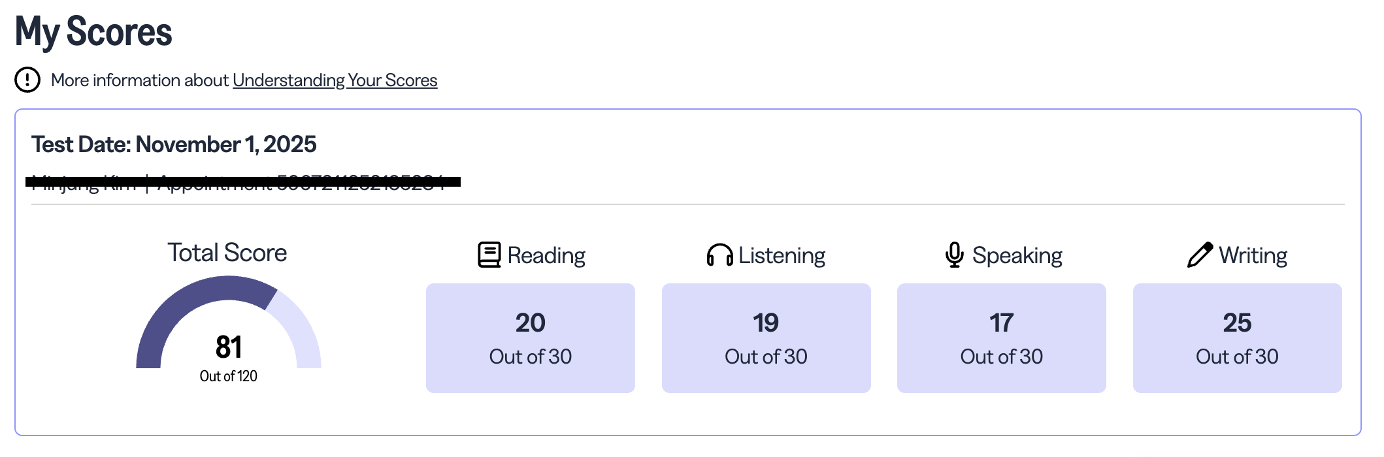
Task: Click the Writing section label
Action: tap(1253, 255)
